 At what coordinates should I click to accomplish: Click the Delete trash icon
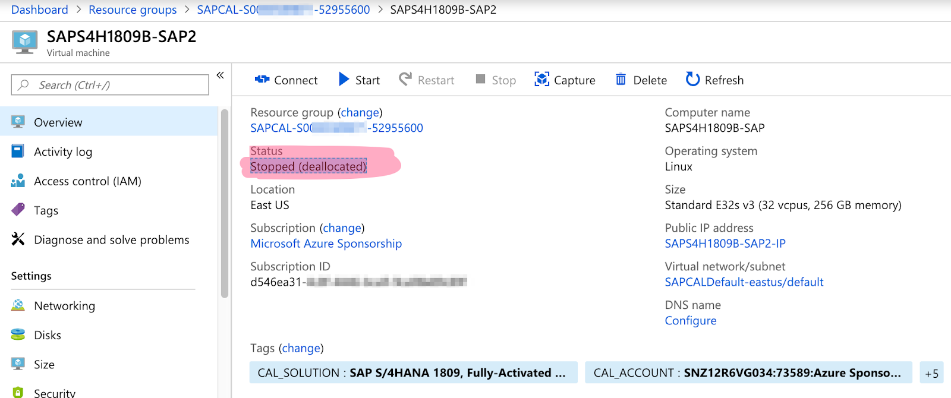pos(621,79)
